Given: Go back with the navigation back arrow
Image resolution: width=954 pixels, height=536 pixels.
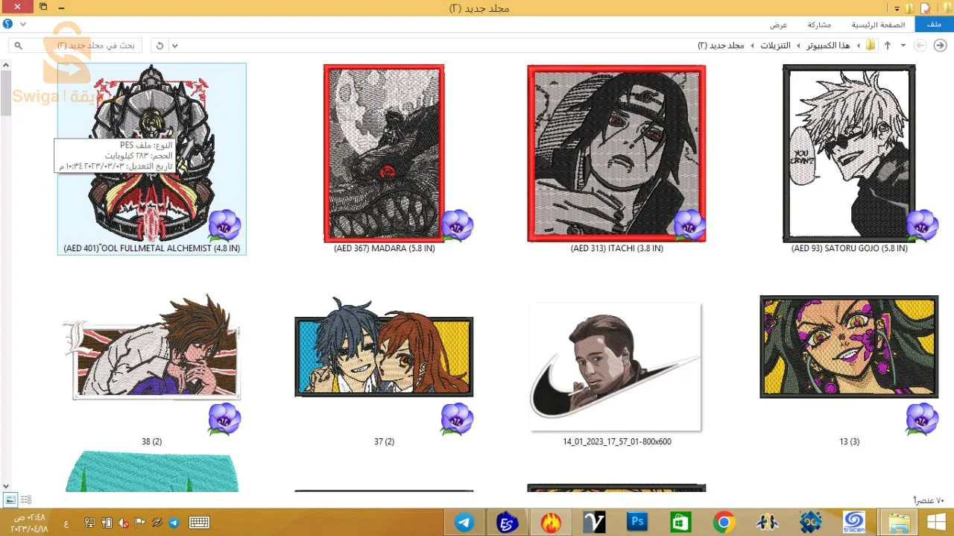Looking at the screenshot, I should 940,45.
